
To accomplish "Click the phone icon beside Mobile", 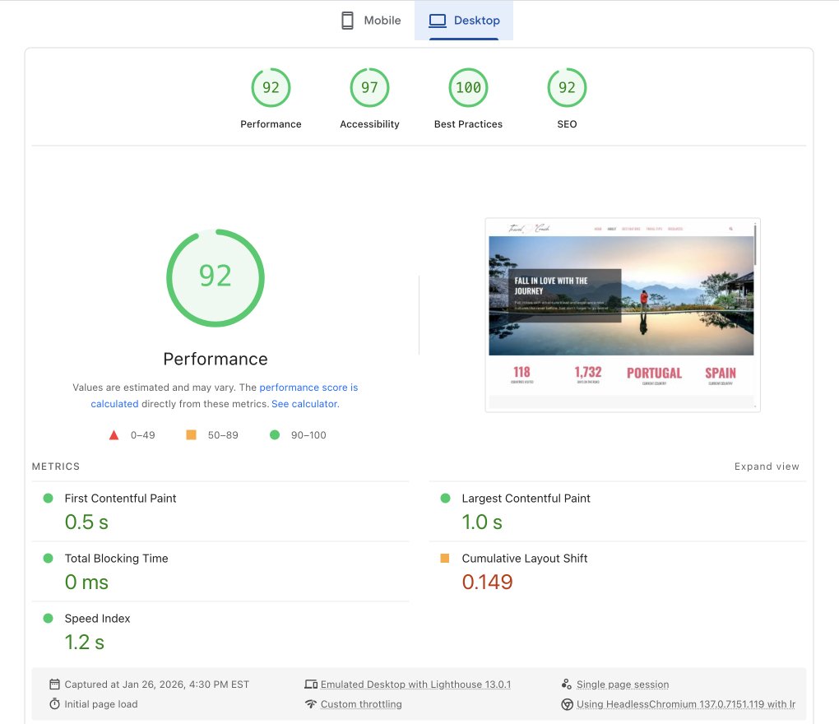I will tap(348, 20).
